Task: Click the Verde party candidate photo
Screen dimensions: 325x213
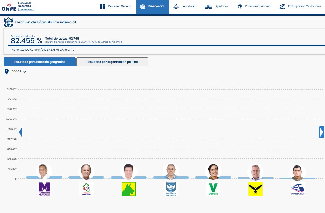Action: point(213,171)
